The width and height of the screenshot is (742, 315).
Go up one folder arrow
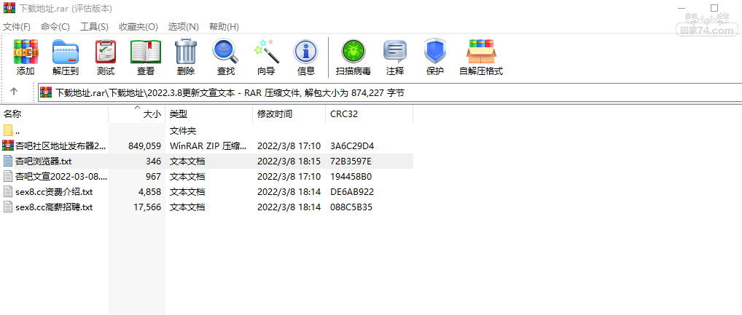(x=14, y=92)
